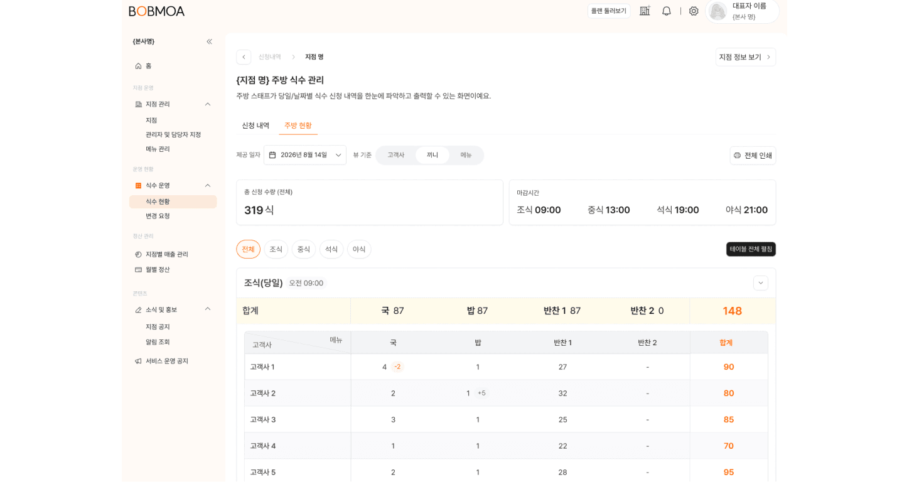Click 플랜 둘러보기 button
The width and height of the screenshot is (924, 482).
[x=609, y=11]
